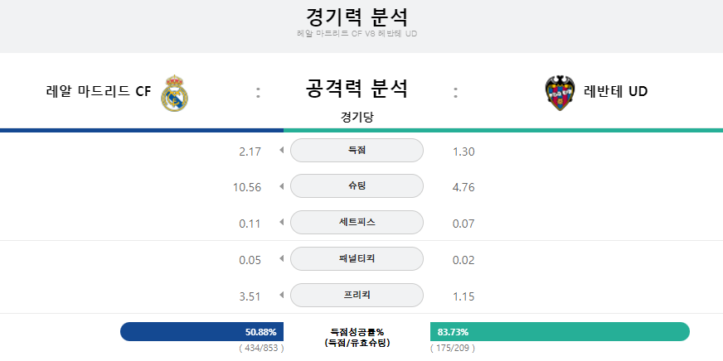Select the 득점 stat button
The width and height of the screenshot is (723, 361).
pyautogui.click(x=357, y=150)
